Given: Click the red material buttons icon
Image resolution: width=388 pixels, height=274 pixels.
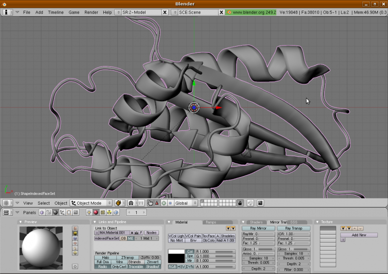Looking at the screenshot, I should pos(96,212).
